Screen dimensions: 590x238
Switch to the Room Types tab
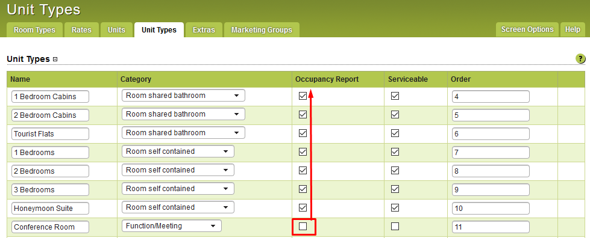pos(34,29)
